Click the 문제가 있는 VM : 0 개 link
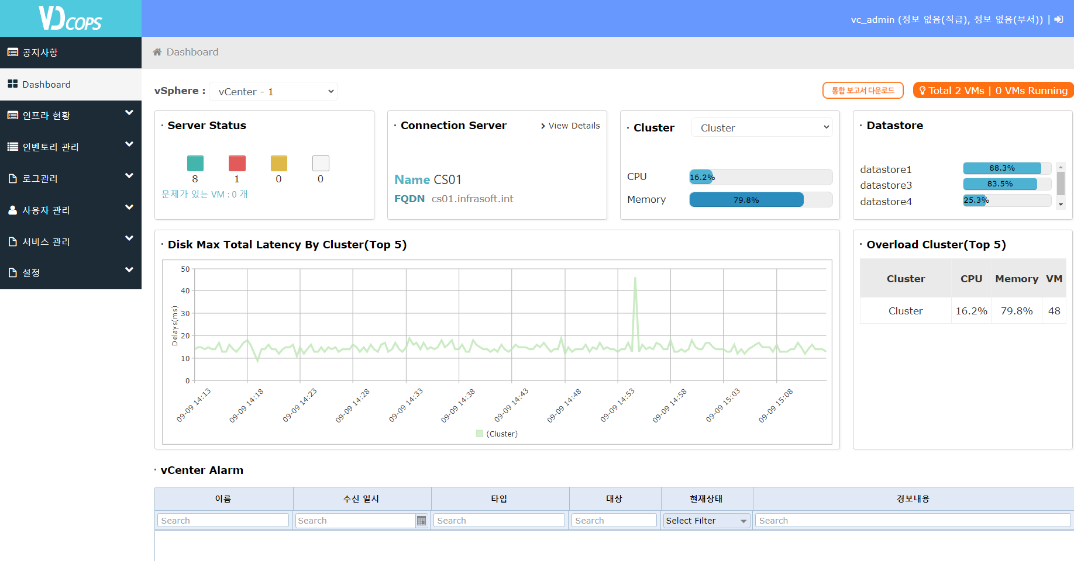 205,194
